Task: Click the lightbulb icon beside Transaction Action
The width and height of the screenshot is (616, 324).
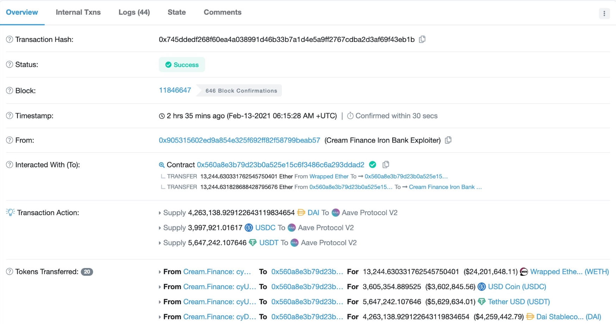Action: 10,212
